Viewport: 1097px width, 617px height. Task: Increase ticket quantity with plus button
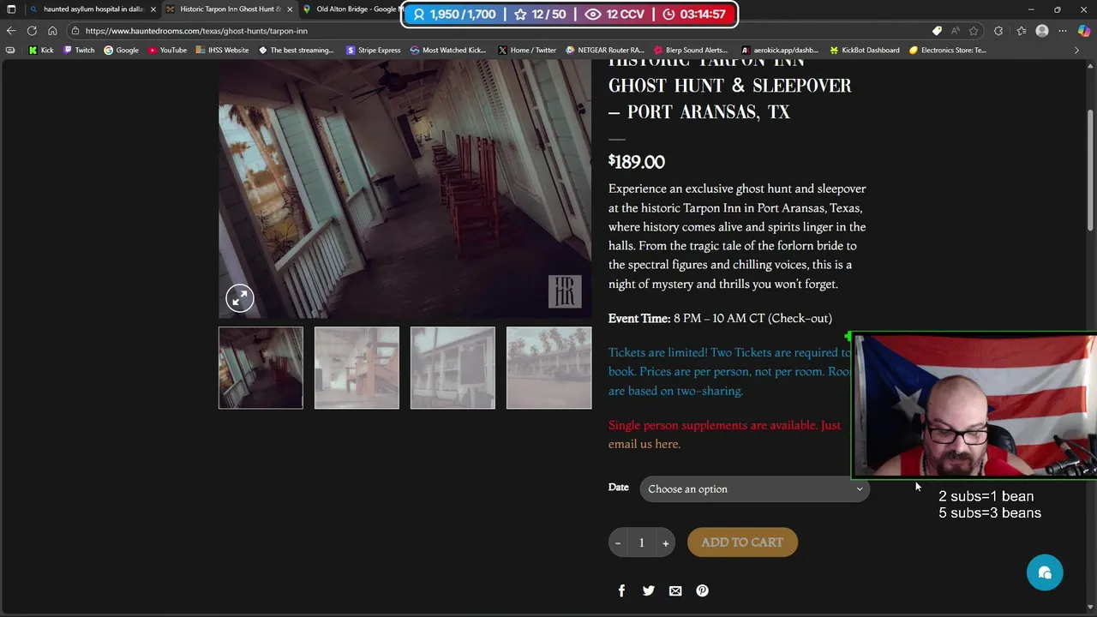click(665, 542)
